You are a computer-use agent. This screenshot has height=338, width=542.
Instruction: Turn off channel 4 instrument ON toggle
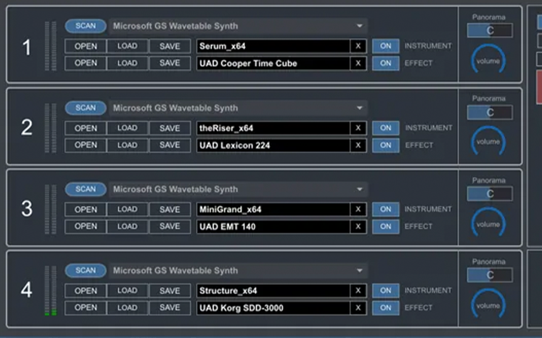[x=385, y=291]
